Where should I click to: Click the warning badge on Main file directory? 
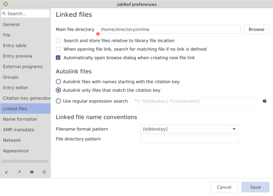(98, 34)
